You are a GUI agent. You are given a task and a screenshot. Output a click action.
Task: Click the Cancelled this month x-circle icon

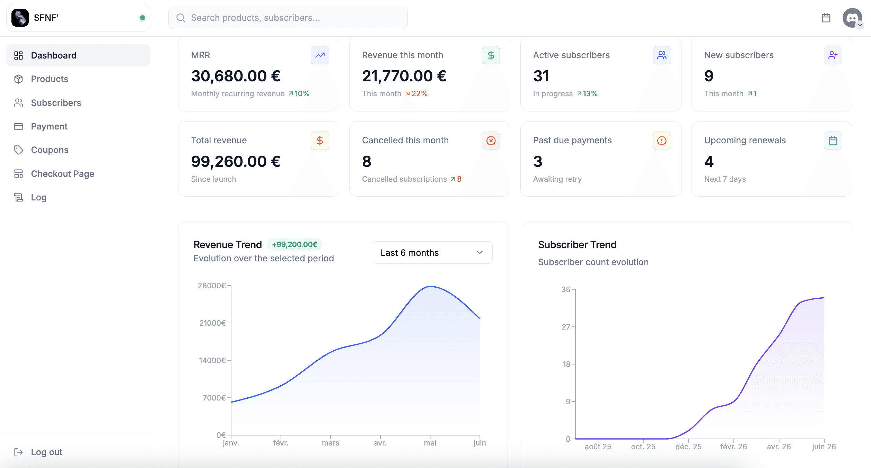(x=491, y=141)
